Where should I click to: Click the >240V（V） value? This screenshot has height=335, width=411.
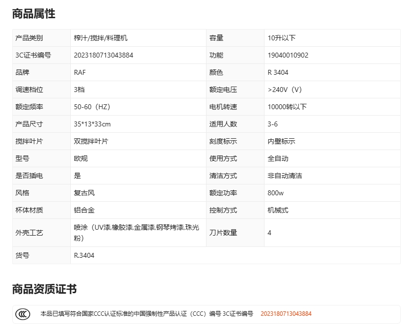285,90
